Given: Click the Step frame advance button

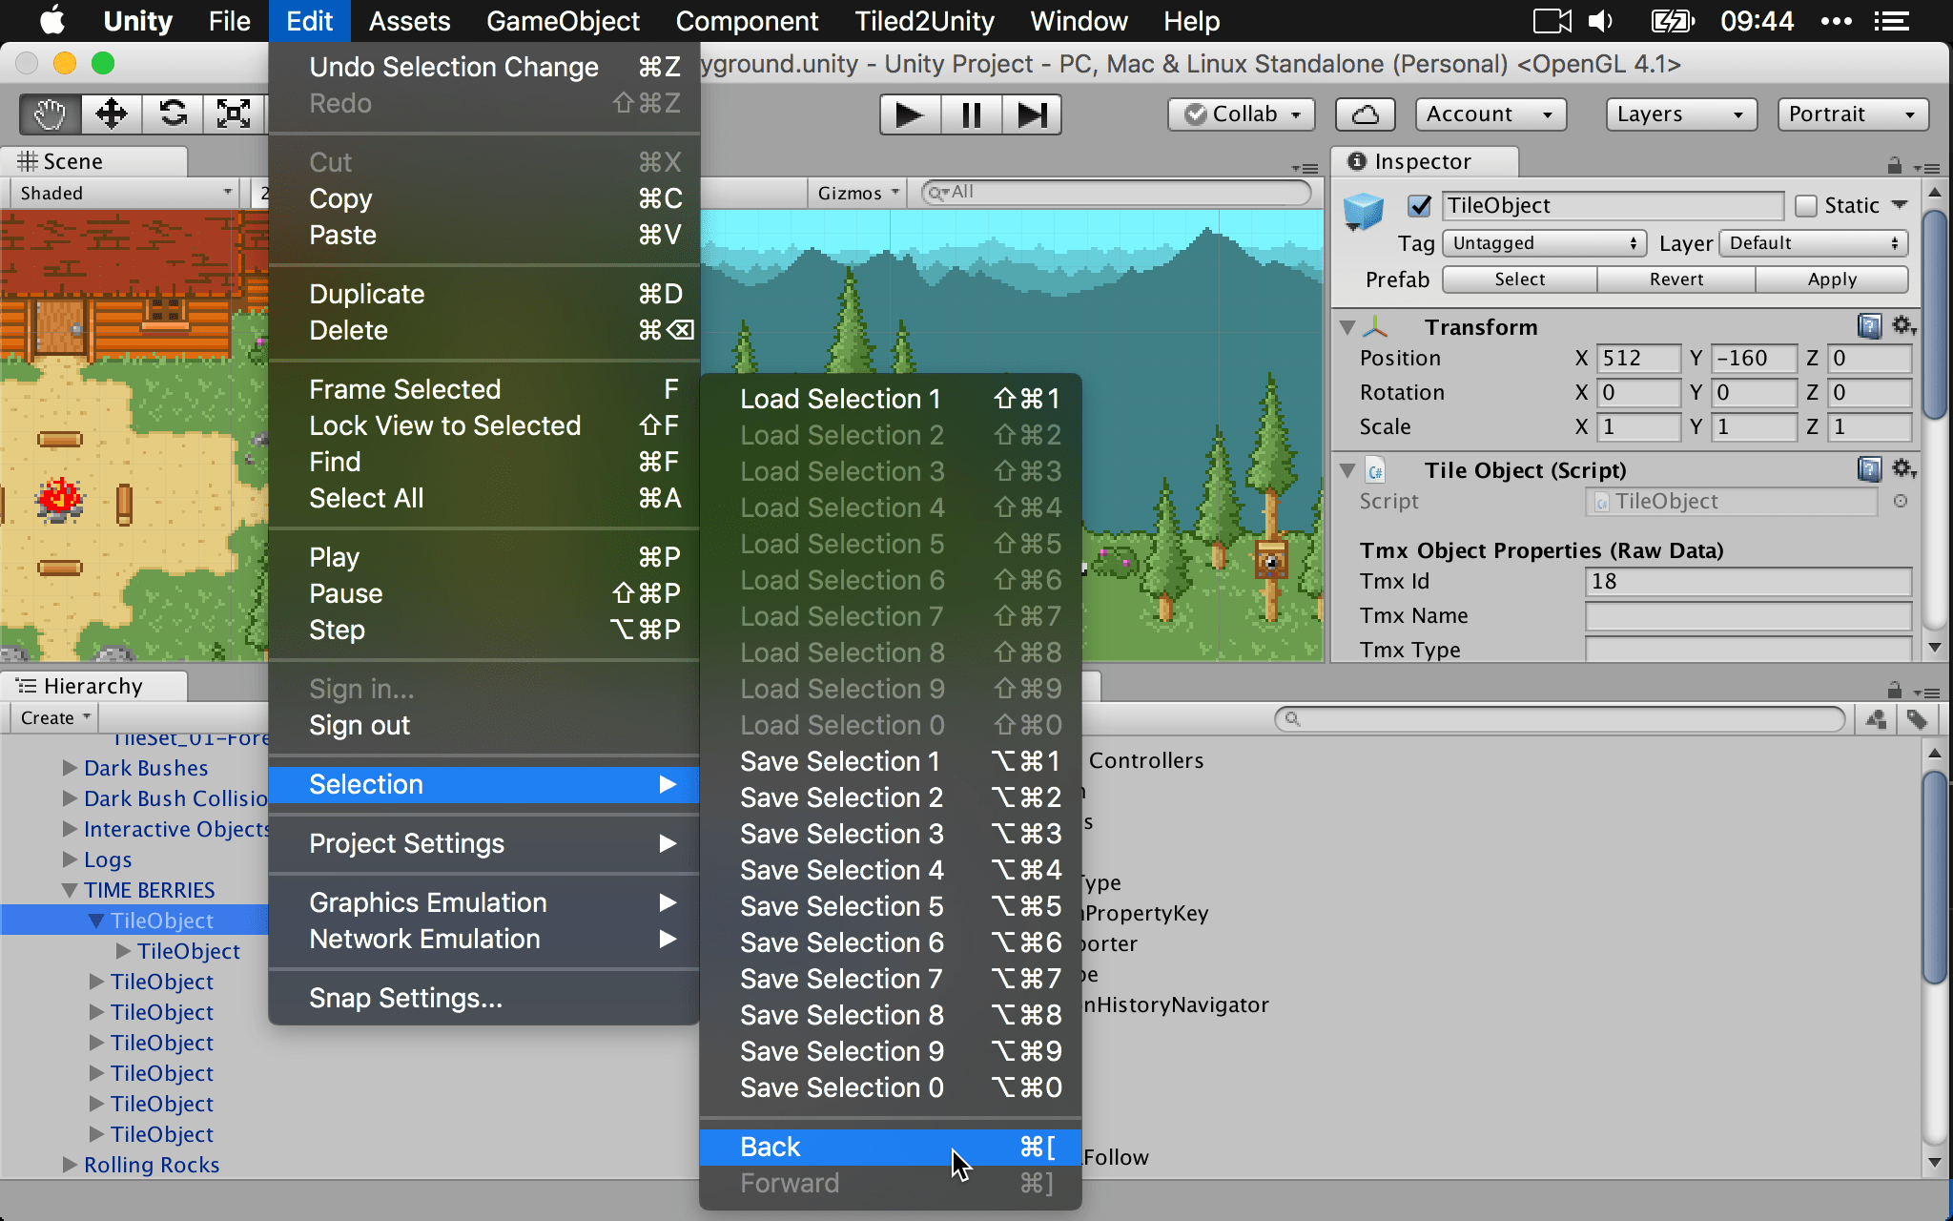Looking at the screenshot, I should tap(1034, 114).
